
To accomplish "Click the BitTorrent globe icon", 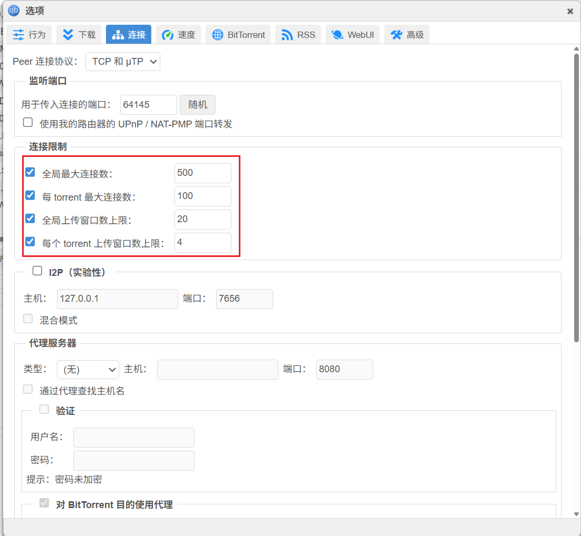I will click(x=218, y=35).
